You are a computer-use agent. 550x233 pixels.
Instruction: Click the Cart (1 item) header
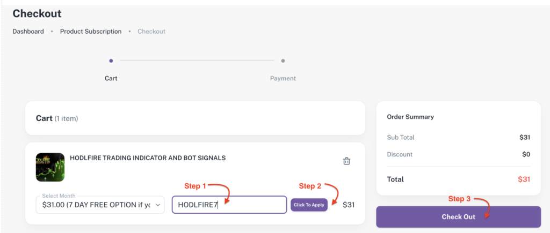coord(57,118)
